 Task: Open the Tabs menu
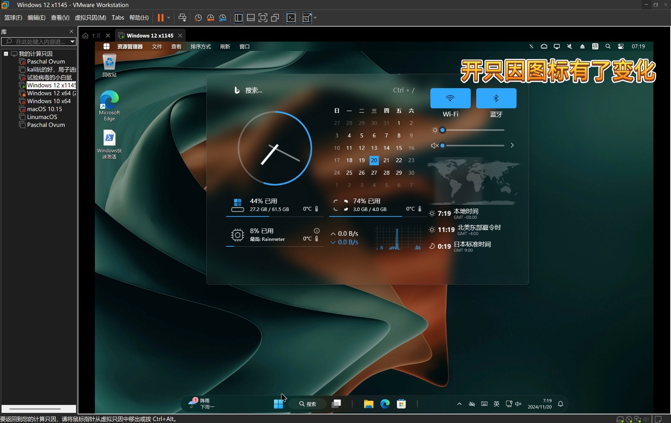point(118,18)
